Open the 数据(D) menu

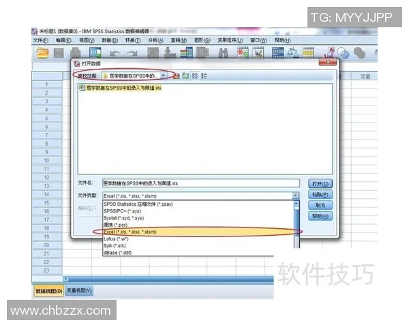[110, 40]
